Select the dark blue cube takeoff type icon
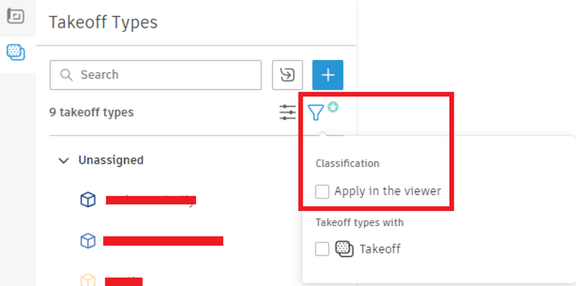576x286 pixels. tap(88, 200)
